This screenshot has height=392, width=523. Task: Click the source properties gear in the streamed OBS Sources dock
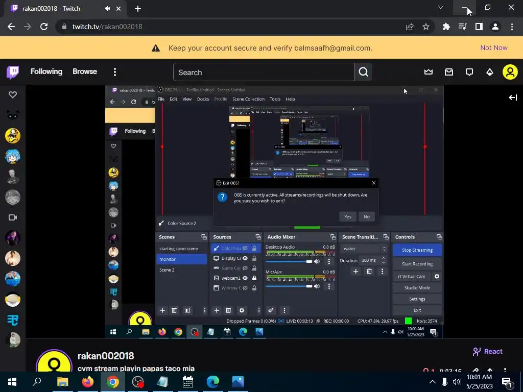click(242, 310)
